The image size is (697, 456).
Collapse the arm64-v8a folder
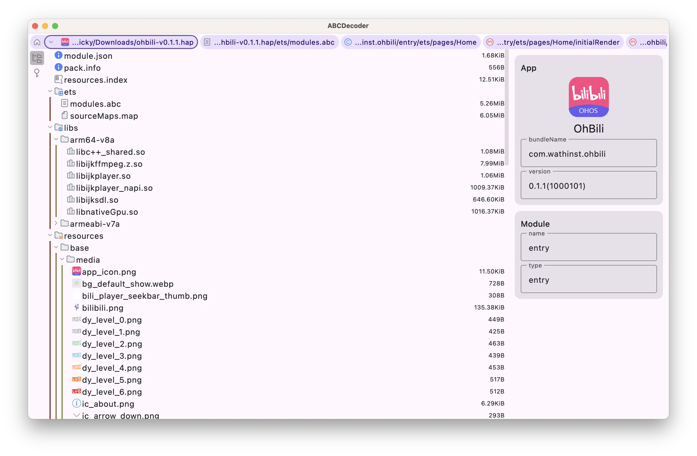[56, 139]
